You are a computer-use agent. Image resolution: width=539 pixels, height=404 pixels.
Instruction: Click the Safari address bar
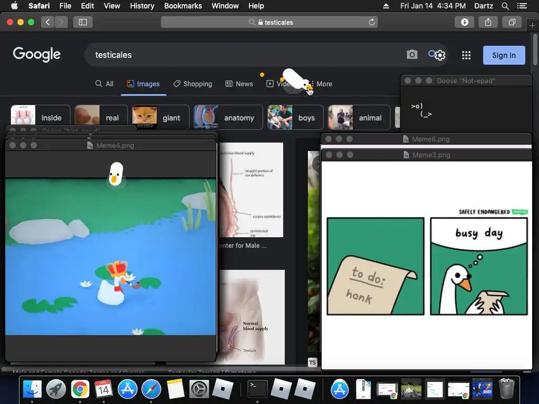(x=269, y=22)
